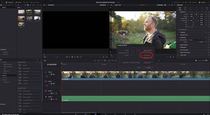210x115 pixels.
Task: Collapse the Transform section in Inspector
Action: [x=183, y=12]
